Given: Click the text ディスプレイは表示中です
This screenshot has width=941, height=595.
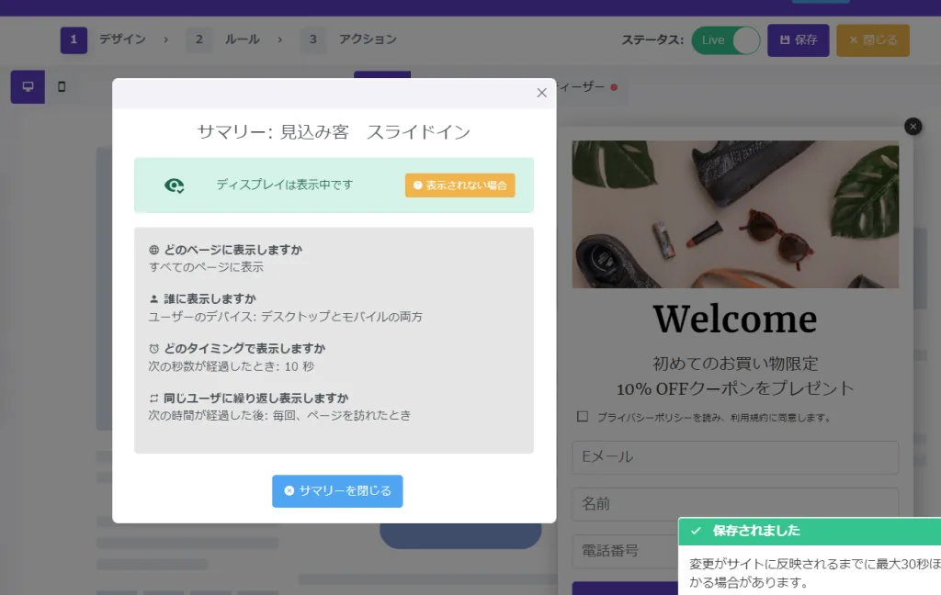Looking at the screenshot, I should (x=285, y=185).
